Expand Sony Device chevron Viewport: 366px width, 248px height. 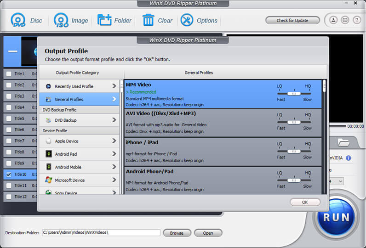click(114, 192)
